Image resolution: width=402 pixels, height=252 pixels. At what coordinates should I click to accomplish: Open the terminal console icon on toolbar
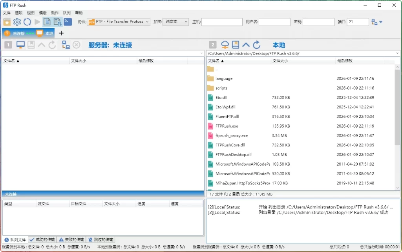pos(67,22)
